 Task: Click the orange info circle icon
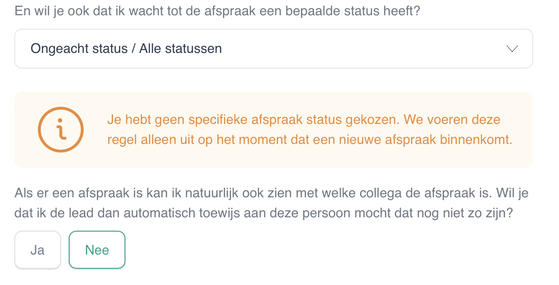[x=61, y=130]
